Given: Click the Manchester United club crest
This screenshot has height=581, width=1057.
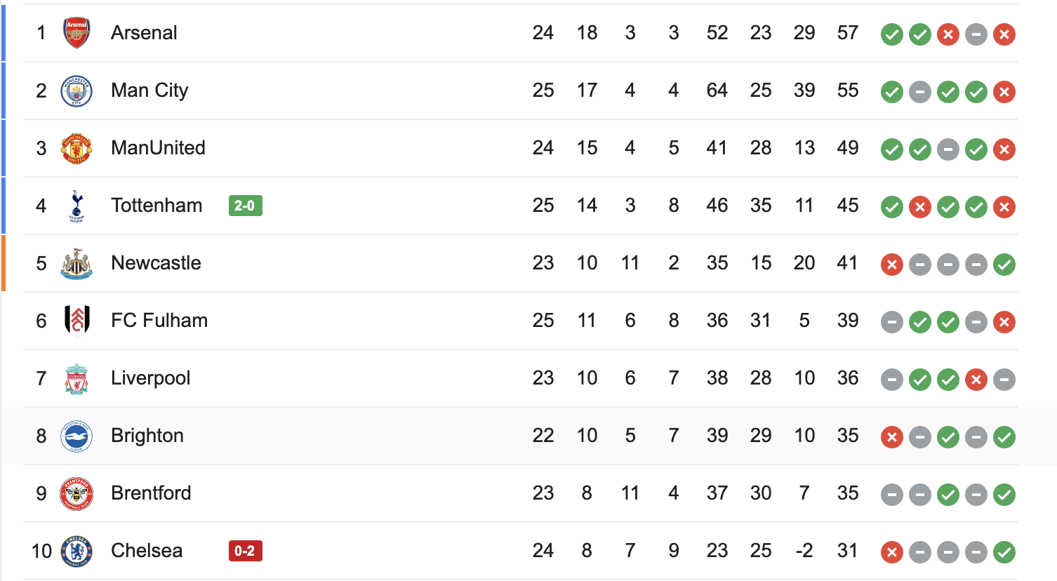Looking at the screenshot, I should (77, 148).
